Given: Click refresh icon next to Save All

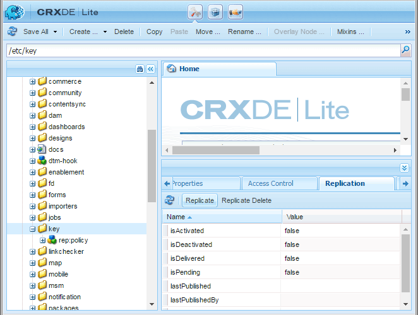Looking at the screenshot, I should tap(12, 31).
